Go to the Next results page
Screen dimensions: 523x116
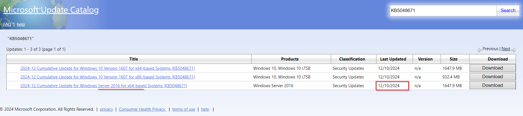coord(506,49)
